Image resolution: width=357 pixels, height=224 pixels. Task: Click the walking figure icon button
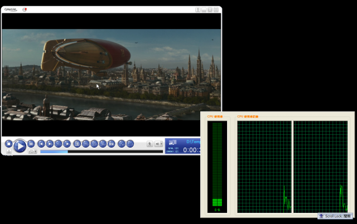149,144
